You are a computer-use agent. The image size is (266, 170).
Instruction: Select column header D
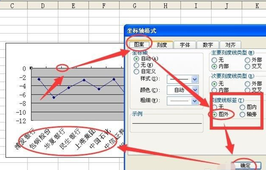43,6
